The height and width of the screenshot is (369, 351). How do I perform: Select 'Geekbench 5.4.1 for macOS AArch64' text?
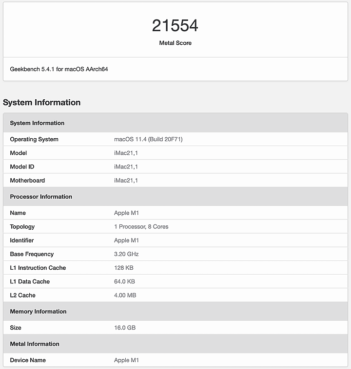tap(59, 69)
